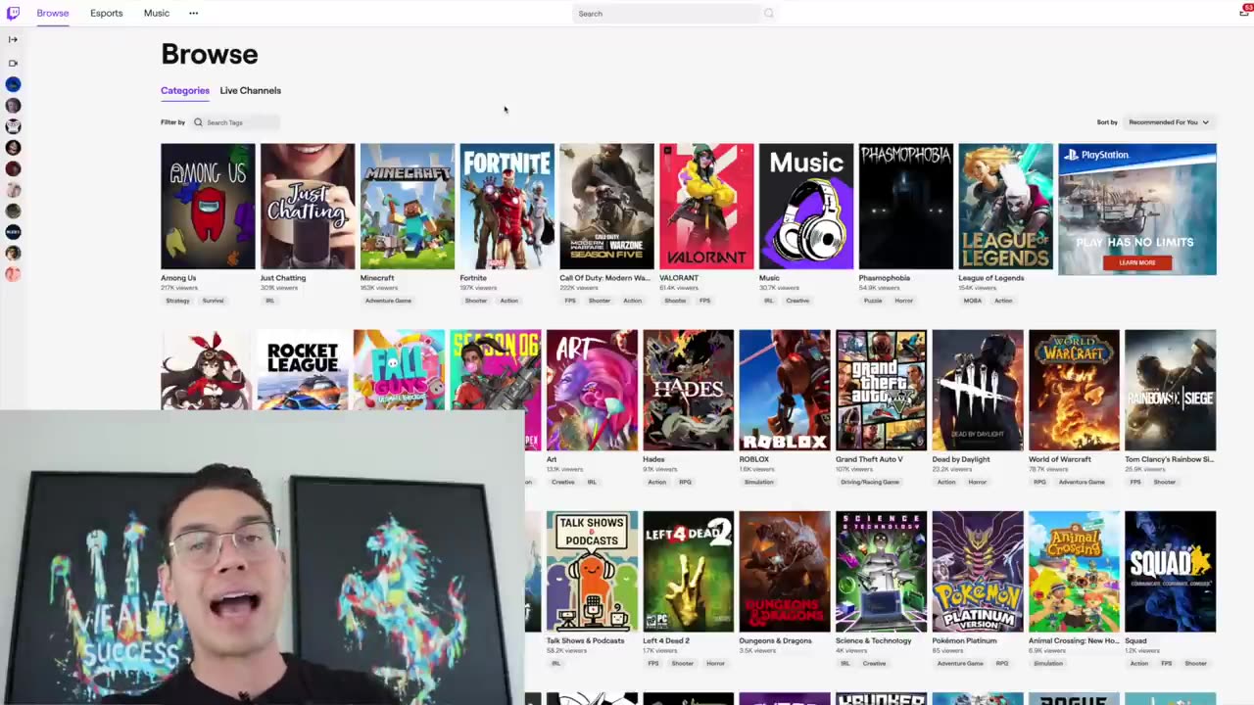1254x705 pixels.
Task: Click the Twitch logo home icon
Action: pos(13,13)
